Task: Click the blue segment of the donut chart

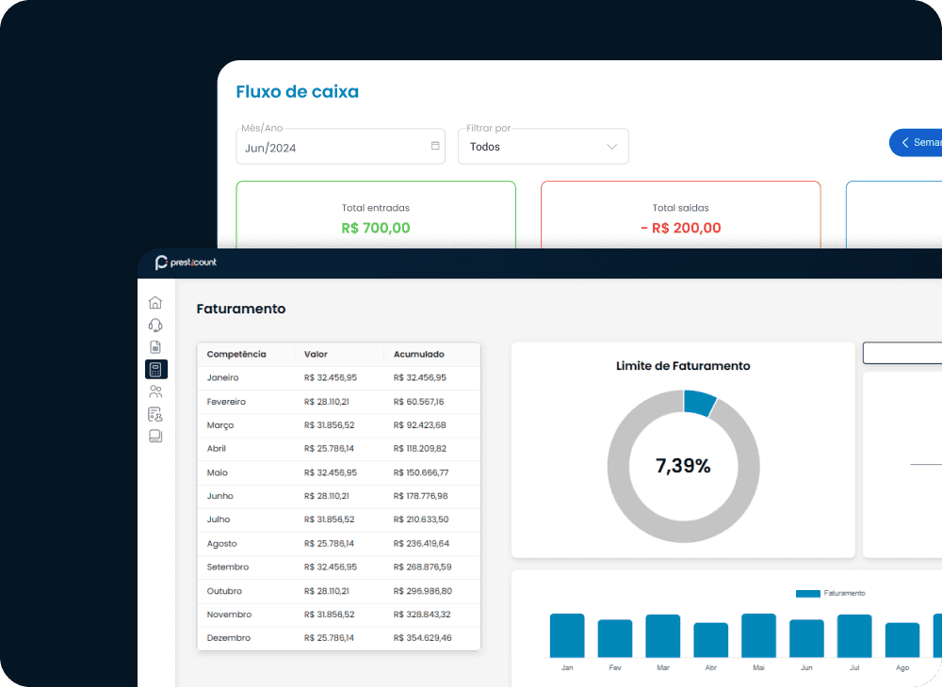Action: click(700, 402)
